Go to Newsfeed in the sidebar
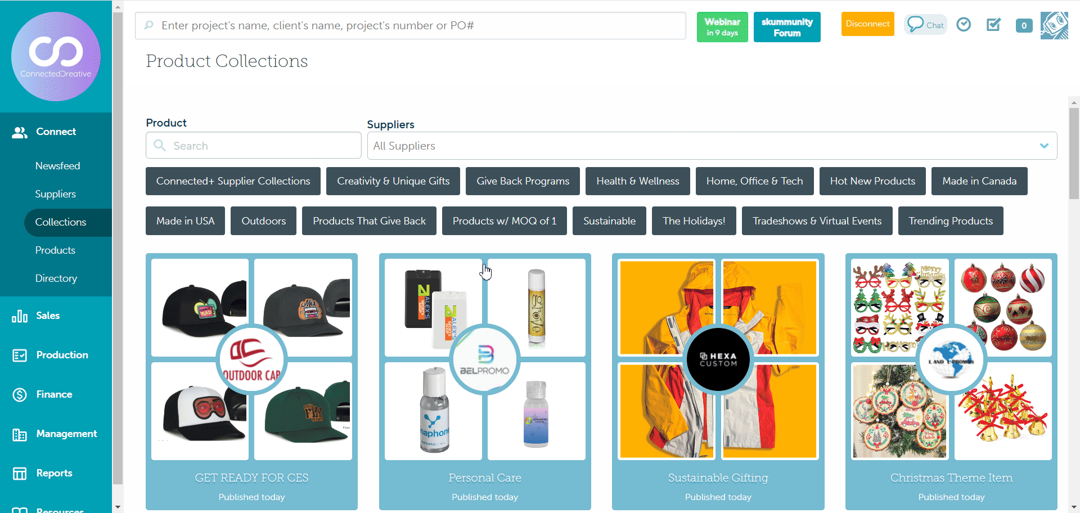Image resolution: width=1080 pixels, height=513 pixels. click(57, 166)
